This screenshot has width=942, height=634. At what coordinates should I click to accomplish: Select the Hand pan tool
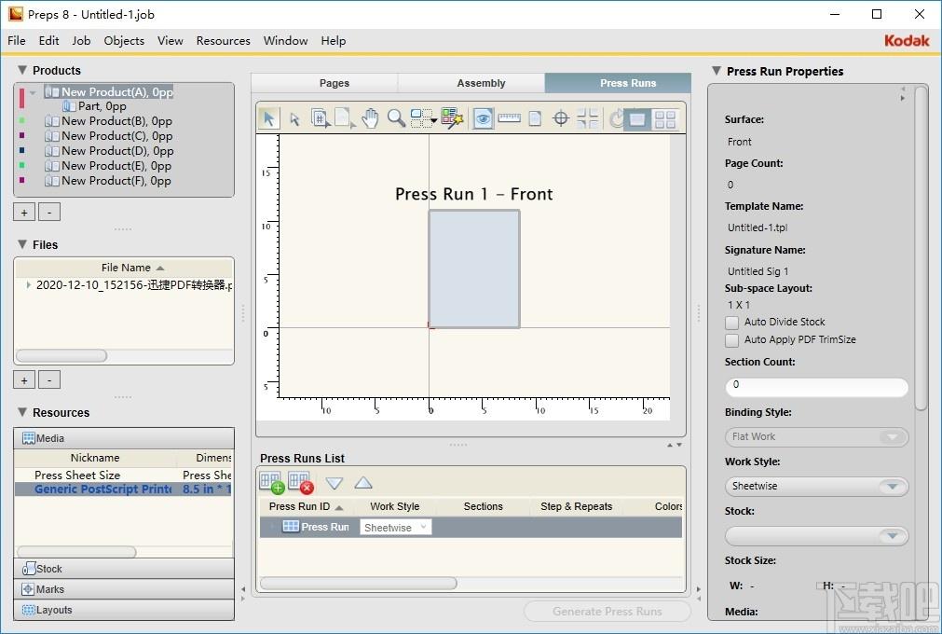pyautogui.click(x=370, y=118)
